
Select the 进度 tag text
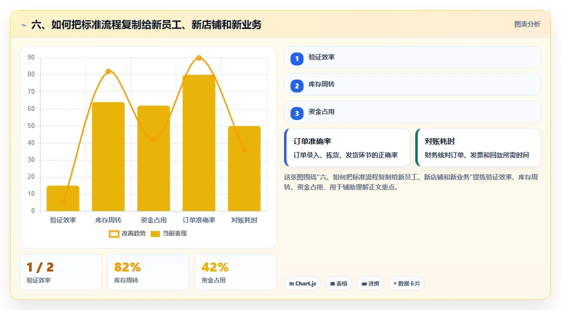point(374,283)
